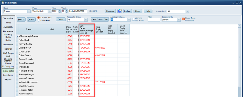Click the Clear Column Filter button
Viewport: 243px width, 97px height.
click(x=100, y=19)
